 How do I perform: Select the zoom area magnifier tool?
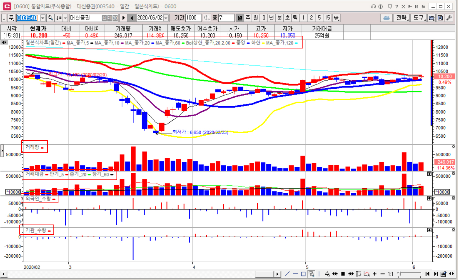[x=311, y=274]
